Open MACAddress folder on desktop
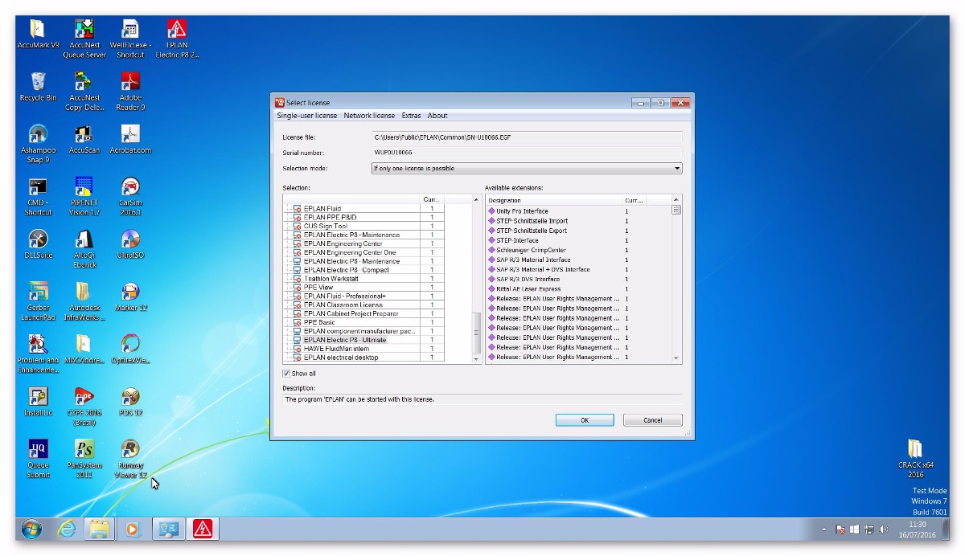 coord(84,350)
